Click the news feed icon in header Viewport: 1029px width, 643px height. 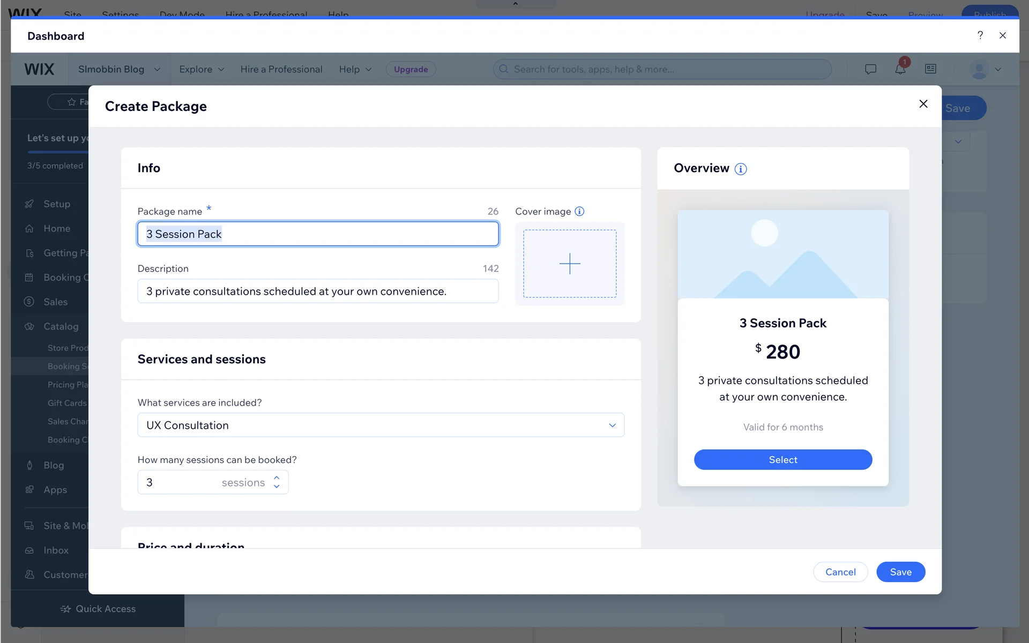click(x=930, y=69)
